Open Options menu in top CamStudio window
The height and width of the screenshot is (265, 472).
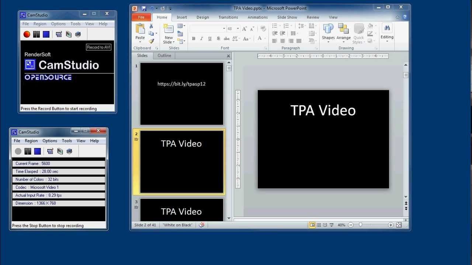[58, 24]
